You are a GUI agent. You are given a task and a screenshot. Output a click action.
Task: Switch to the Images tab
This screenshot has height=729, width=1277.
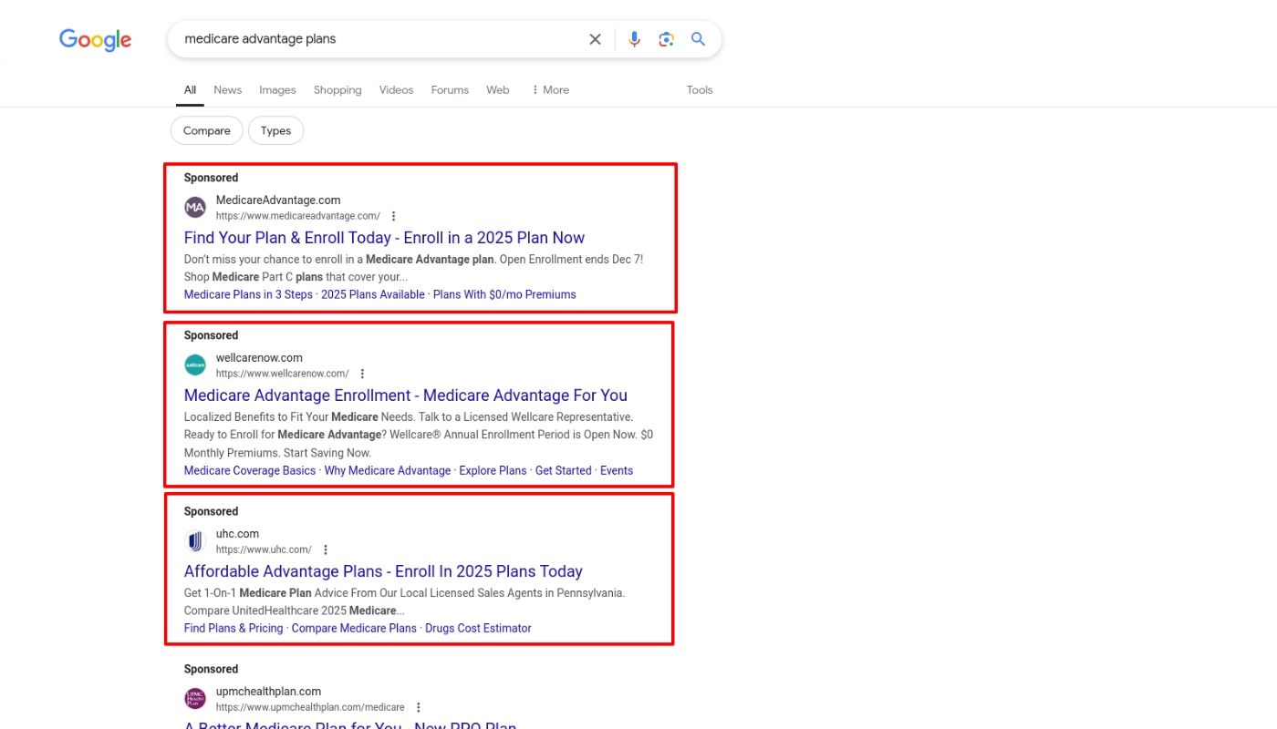[277, 90]
